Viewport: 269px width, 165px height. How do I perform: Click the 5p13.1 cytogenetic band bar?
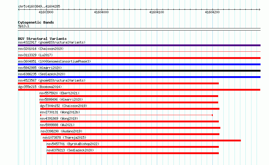[139, 29]
